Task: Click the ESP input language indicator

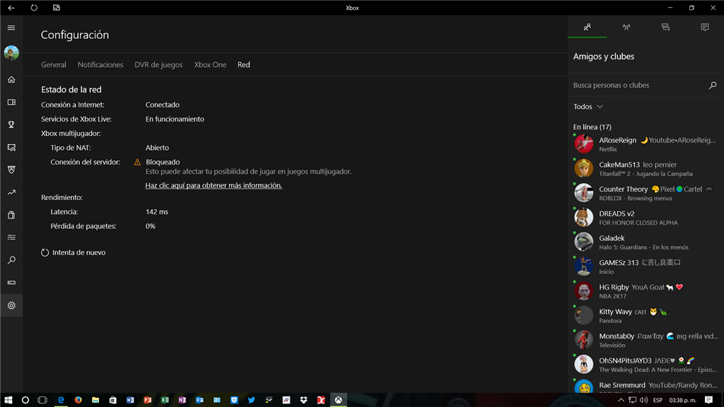Action: (658, 400)
